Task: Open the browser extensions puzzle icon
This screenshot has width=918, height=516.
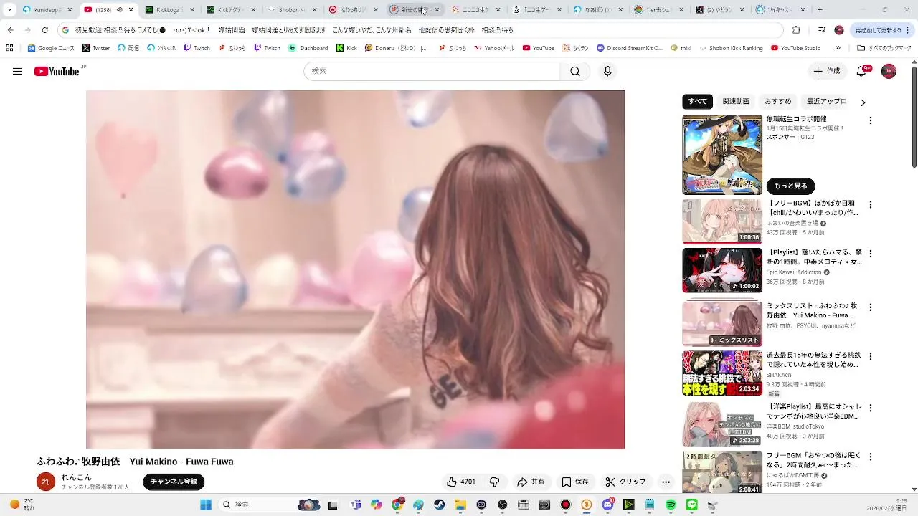Action: pos(796,30)
